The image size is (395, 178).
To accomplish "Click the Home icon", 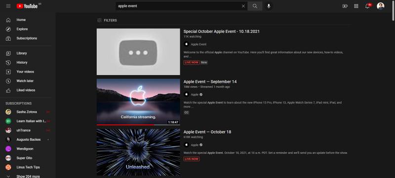I will pos(8,20).
